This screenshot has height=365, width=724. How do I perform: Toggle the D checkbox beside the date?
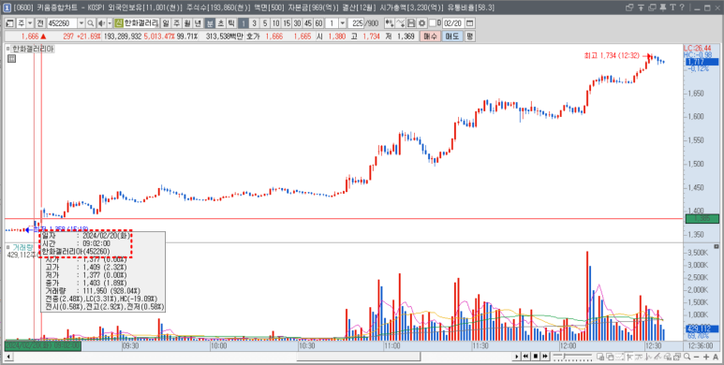tap(433, 23)
